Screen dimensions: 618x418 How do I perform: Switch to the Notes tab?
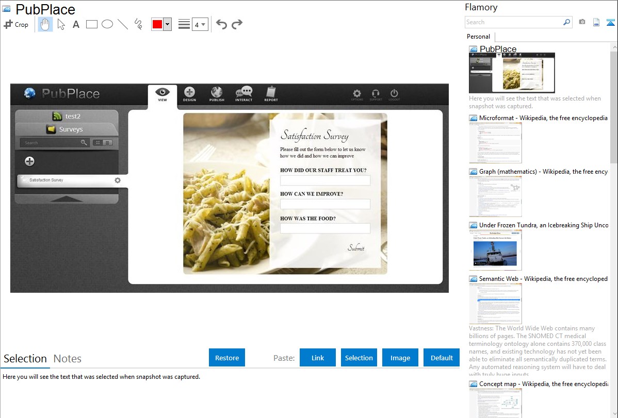click(x=68, y=359)
